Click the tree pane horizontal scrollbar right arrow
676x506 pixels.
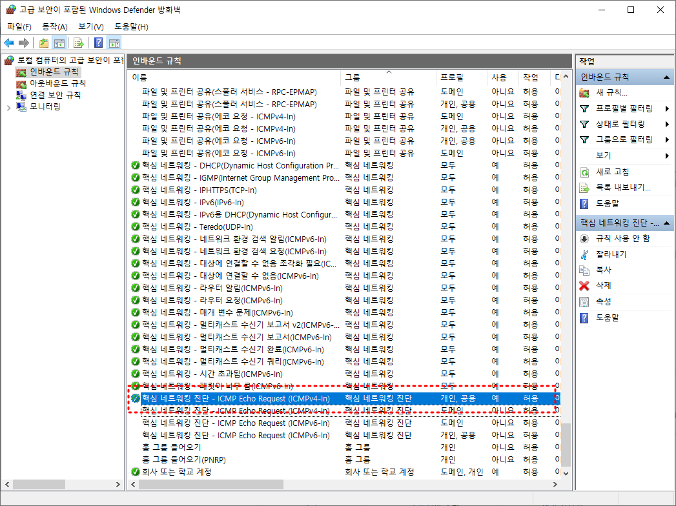[118, 485]
